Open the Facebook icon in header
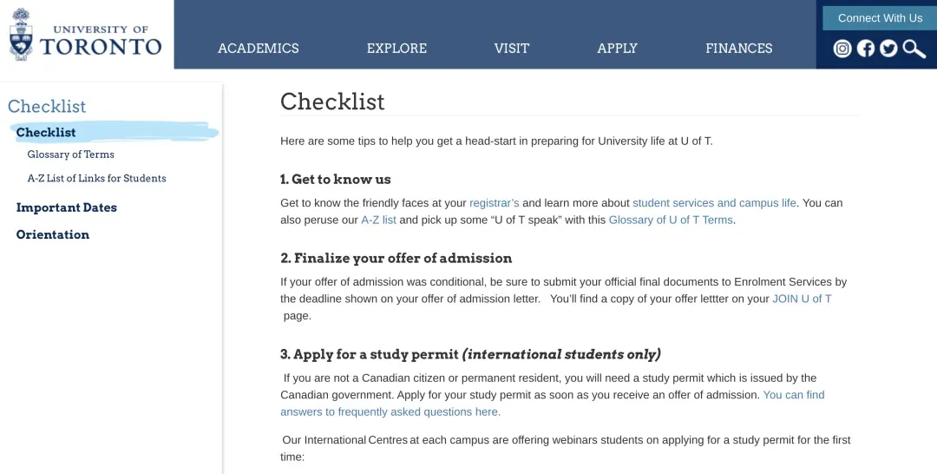This screenshot has width=937, height=474. 866,49
